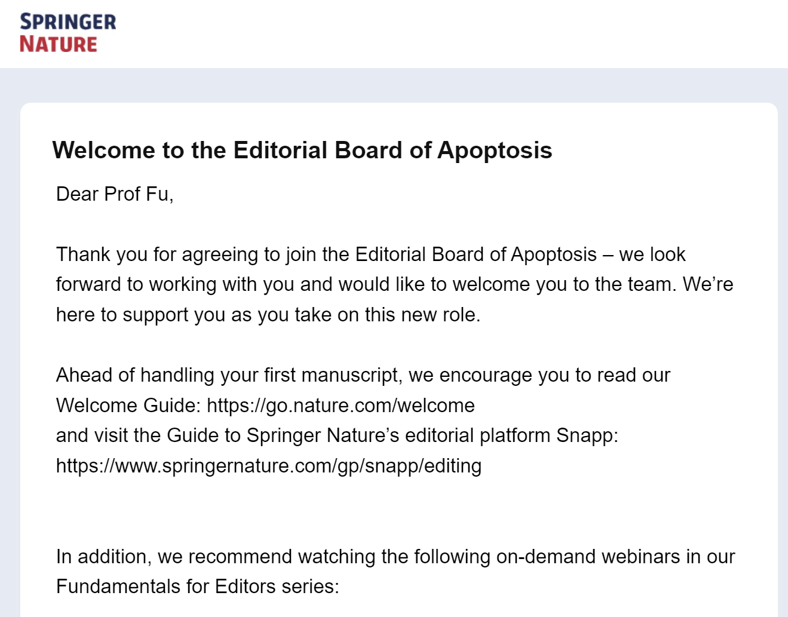788x617 pixels.
Task: Click the "Welcome to the Editorial Board" heading
Action: coord(302,151)
